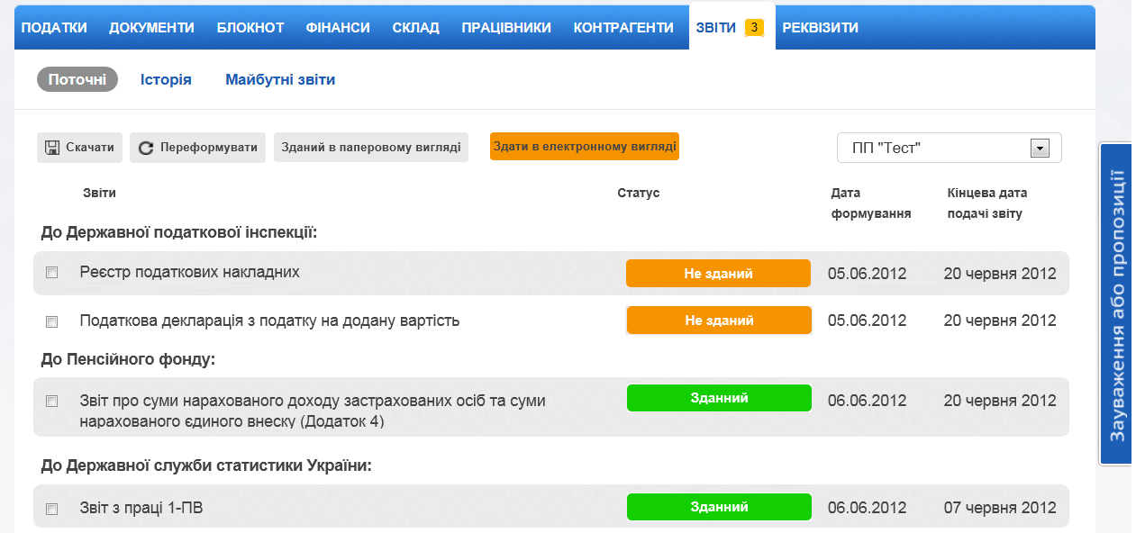The width and height of the screenshot is (1136, 533).
Task: Click the floppy disk icon on Скачати
Action: tap(52, 148)
